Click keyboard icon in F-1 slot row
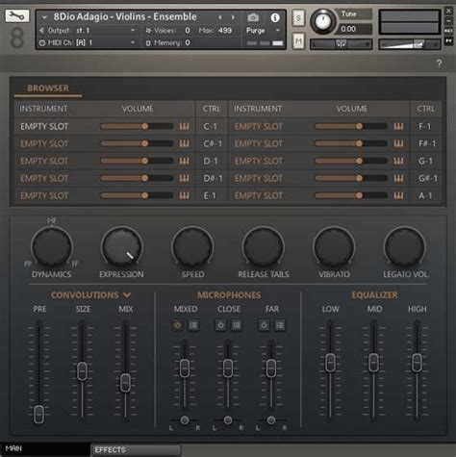The image size is (456, 457). pos(398,126)
